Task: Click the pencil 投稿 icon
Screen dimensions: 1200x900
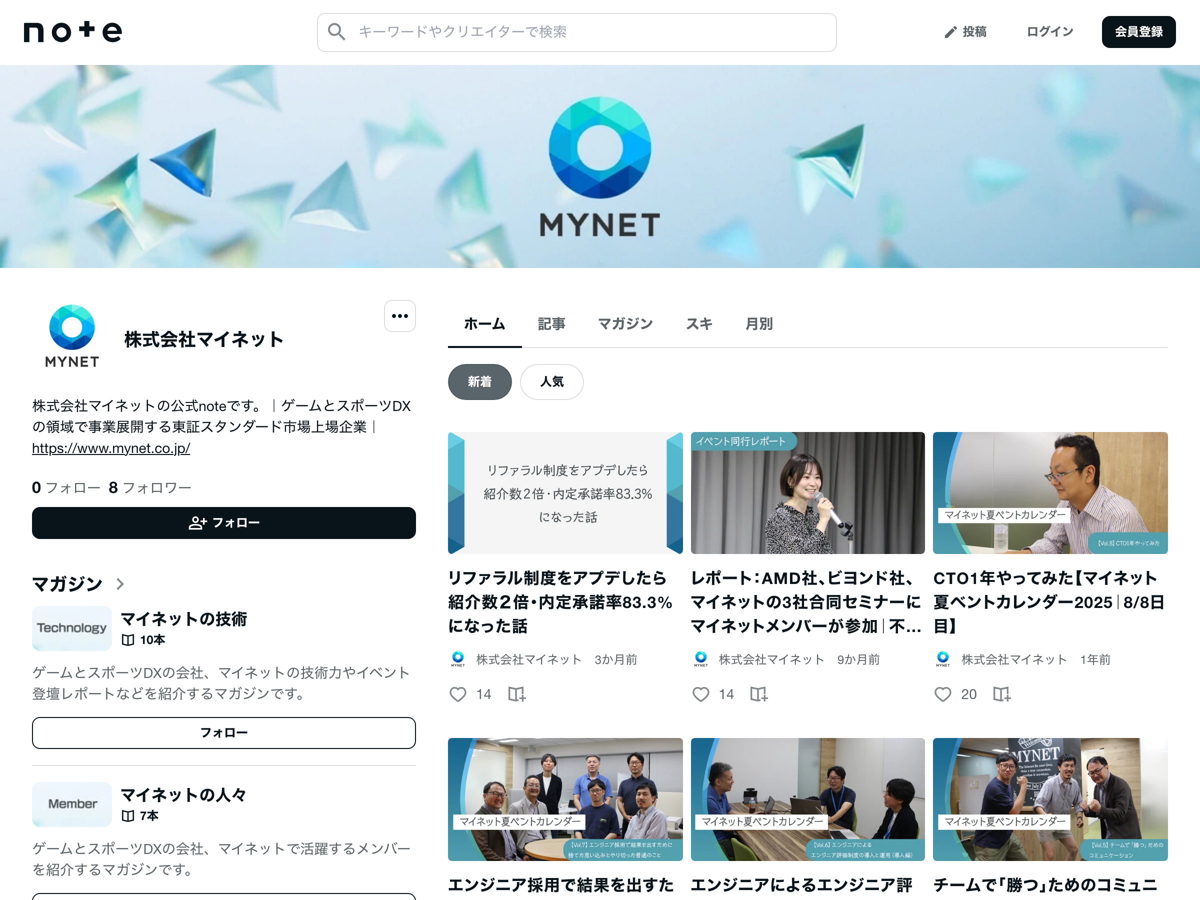Action: (950, 32)
